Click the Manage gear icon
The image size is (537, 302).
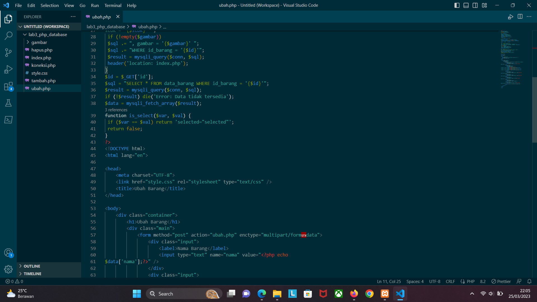[8, 269]
